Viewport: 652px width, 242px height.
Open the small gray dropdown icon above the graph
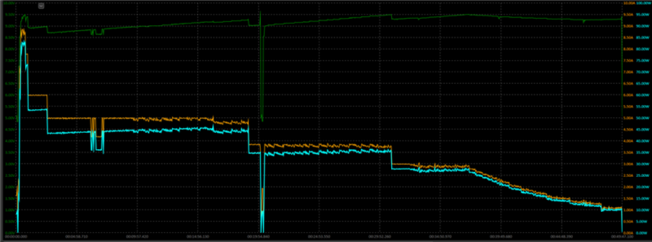[x=41, y=6]
